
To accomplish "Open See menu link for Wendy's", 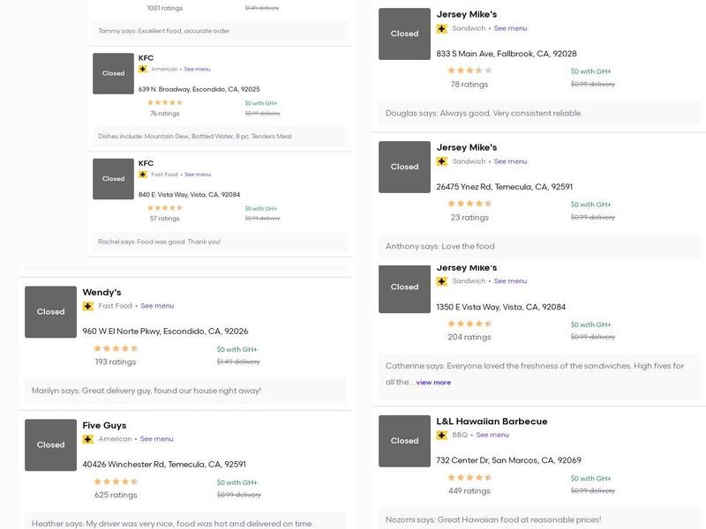I will click(x=157, y=306).
